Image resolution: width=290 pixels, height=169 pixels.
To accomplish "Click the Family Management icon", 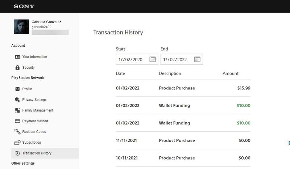I will [x=17, y=110].
